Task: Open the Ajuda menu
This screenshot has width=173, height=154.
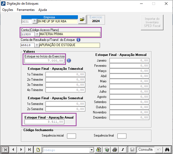Action: tap(43, 10)
